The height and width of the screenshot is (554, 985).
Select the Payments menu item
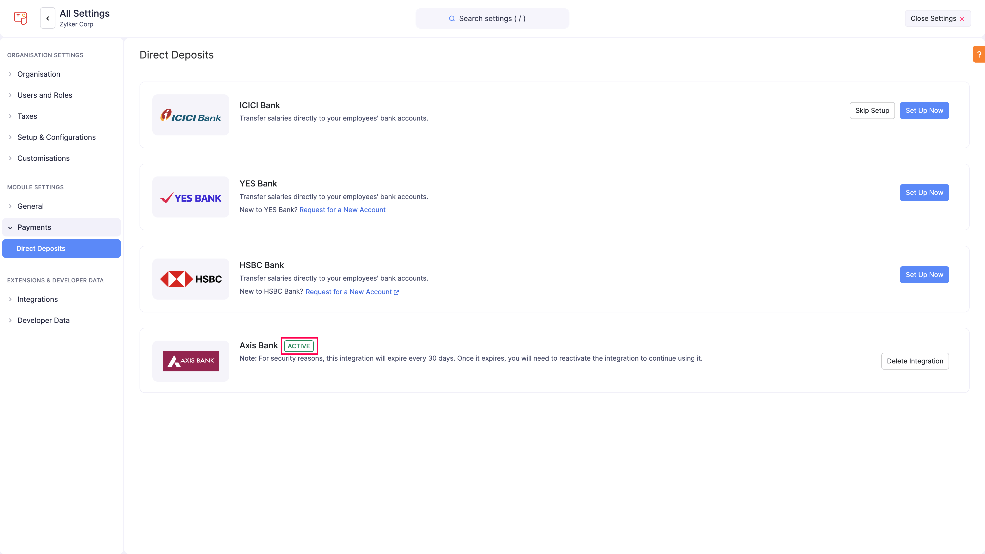click(x=62, y=227)
